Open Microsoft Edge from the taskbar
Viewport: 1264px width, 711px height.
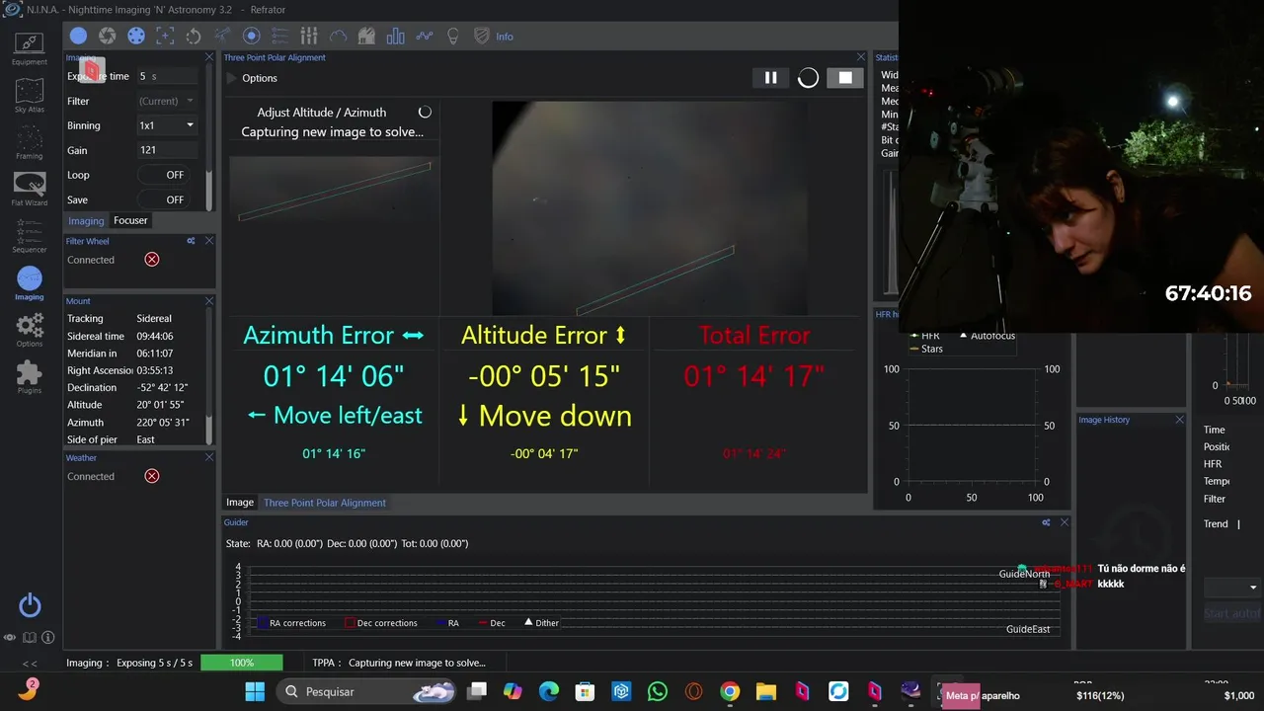(x=549, y=691)
